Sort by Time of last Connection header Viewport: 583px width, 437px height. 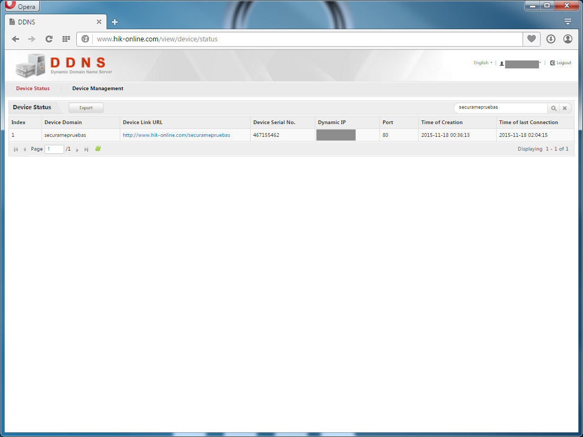click(535, 123)
